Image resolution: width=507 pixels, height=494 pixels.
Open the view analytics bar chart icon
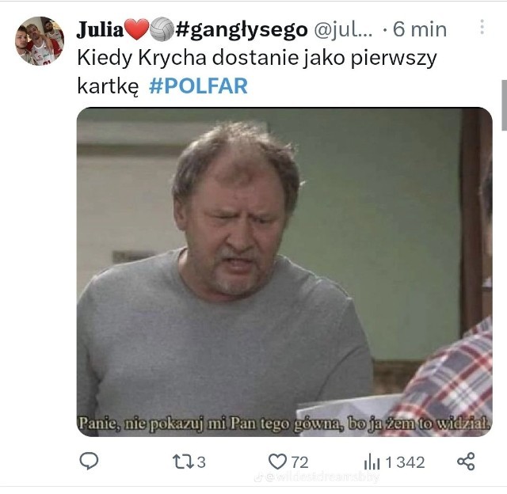(372, 462)
